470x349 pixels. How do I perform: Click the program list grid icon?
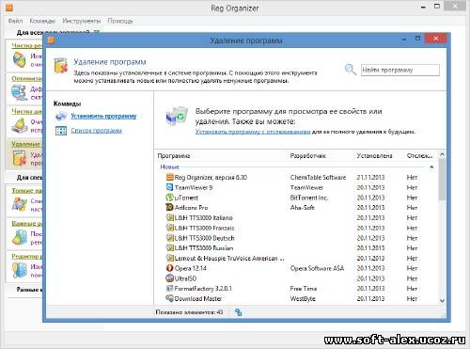(61, 131)
